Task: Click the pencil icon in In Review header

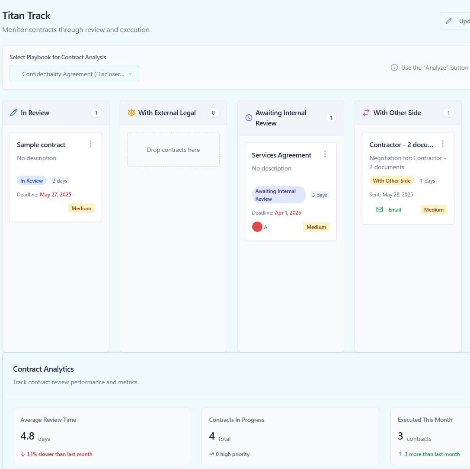Action: point(13,113)
